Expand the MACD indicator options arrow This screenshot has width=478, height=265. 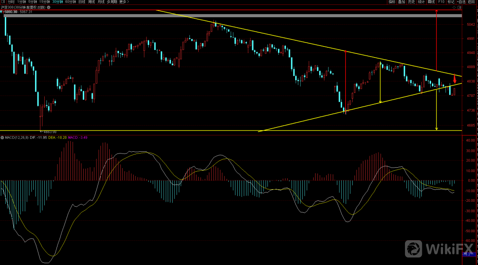(x=2, y=138)
